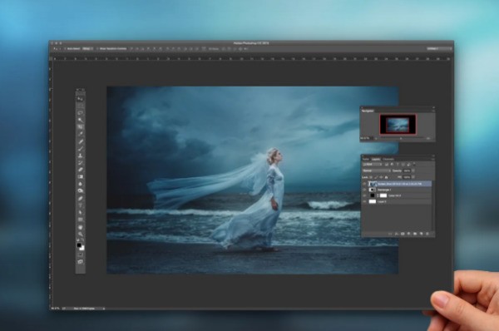Toggle Quick Mask mode in toolbar
Screen dimensions: 499x331
81,254
